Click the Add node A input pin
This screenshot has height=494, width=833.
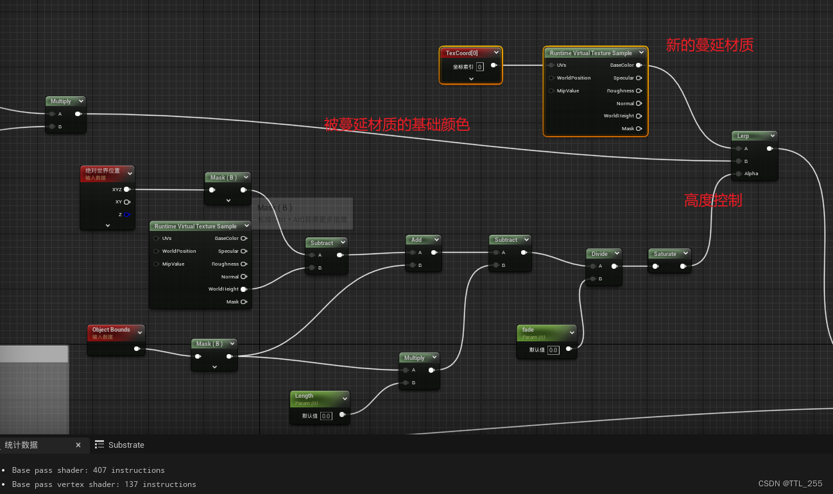(x=413, y=252)
